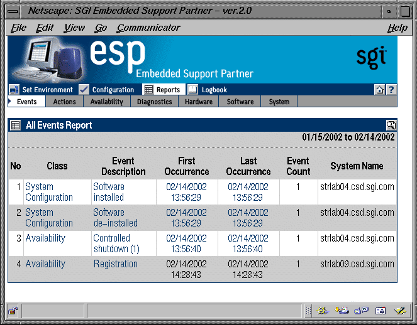Viewport: 417px width, 325px height.
Task: Open Composer from the component bar
Action: coord(400,311)
